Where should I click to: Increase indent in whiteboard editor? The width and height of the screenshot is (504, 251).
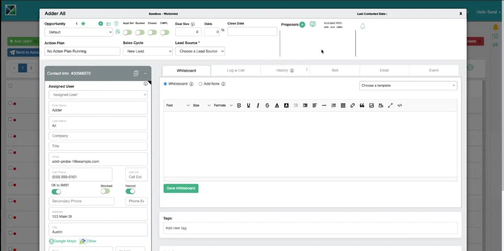tap(305, 105)
